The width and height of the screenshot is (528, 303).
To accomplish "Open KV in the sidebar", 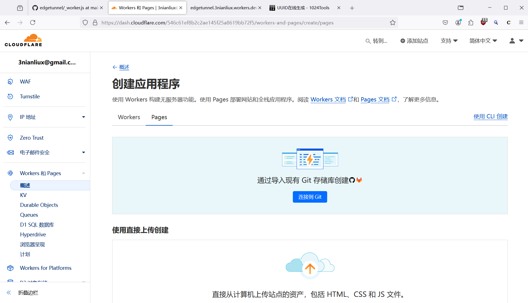I will pyautogui.click(x=23, y=195).
